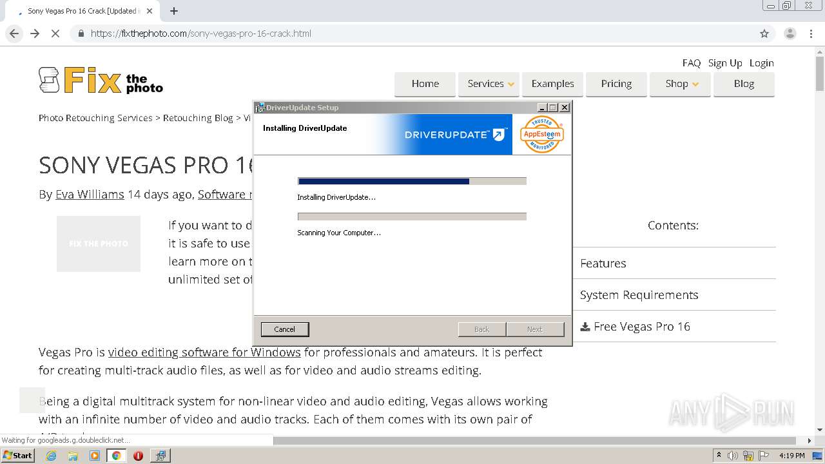The width and height of the screenshot is (825, 464).
Task: Switch to Chrome in taskbar
Action: tap(116, 456)
